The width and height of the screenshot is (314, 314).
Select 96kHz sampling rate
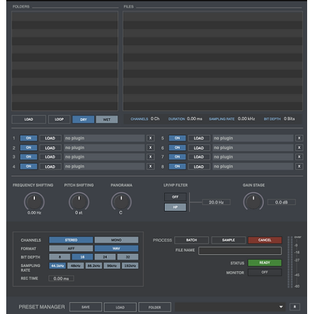pos(112,266)
